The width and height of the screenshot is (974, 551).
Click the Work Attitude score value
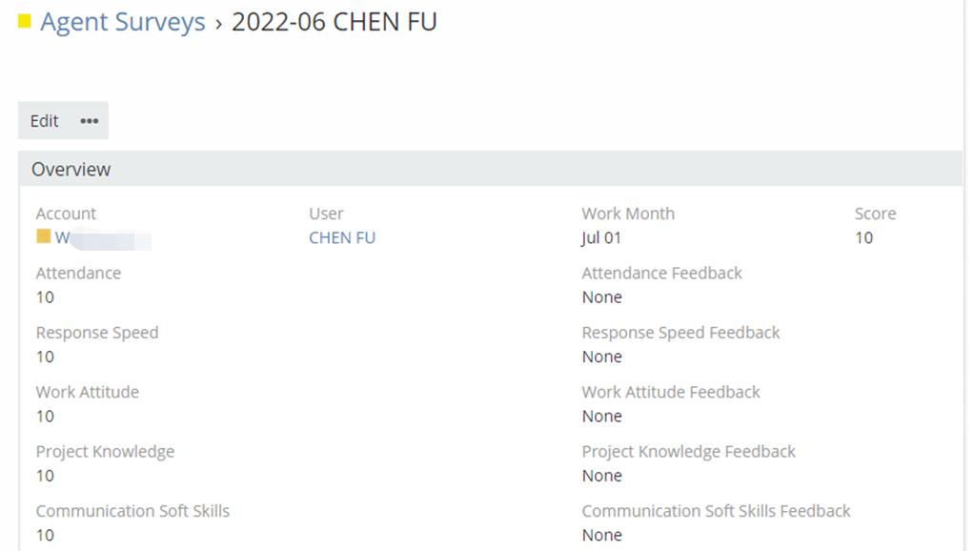[45, 416]
